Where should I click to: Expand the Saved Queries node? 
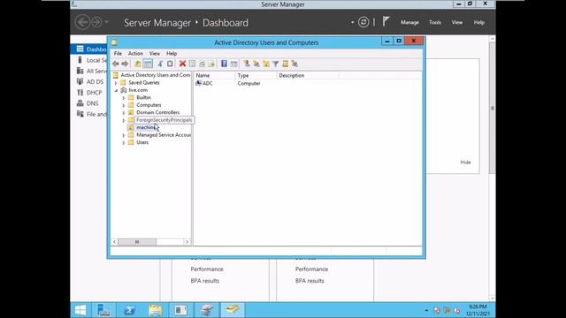pos(116,83)
